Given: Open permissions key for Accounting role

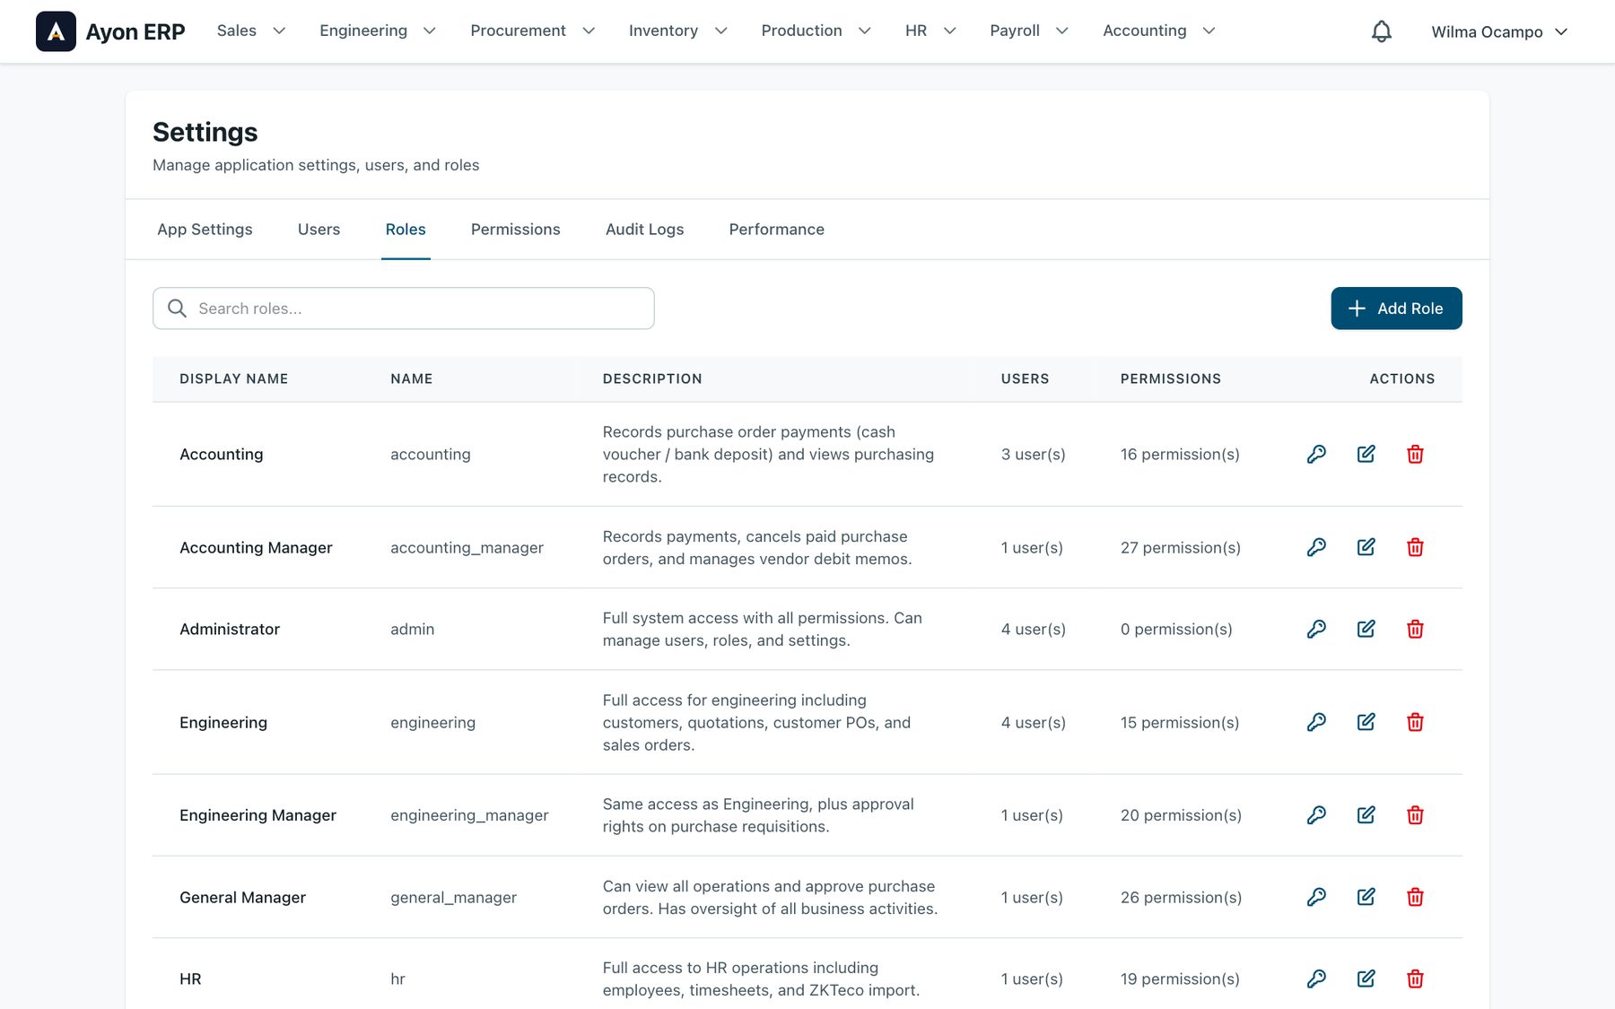Looking at the screenshot, I should coord(1316,454).
